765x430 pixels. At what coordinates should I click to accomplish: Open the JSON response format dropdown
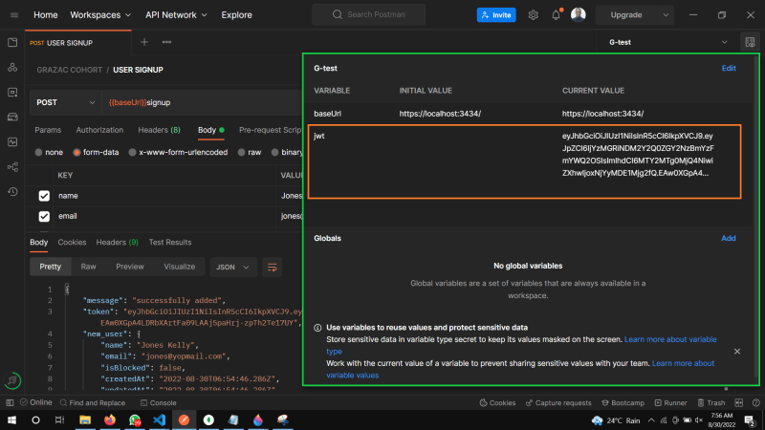click(x=232, y=268)
